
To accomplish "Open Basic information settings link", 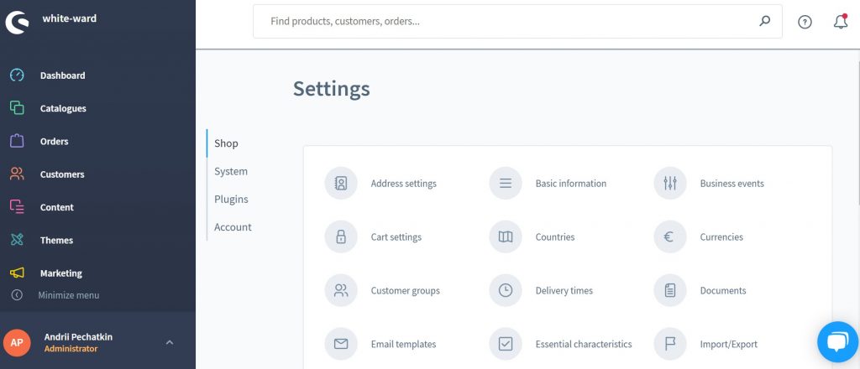I will pyautogui.click(x=570, y=184).
